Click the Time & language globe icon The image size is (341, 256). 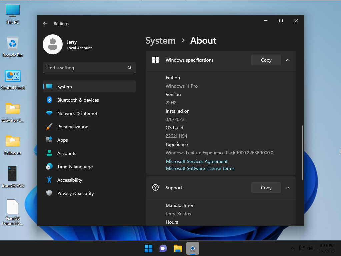tap(49, 167)
